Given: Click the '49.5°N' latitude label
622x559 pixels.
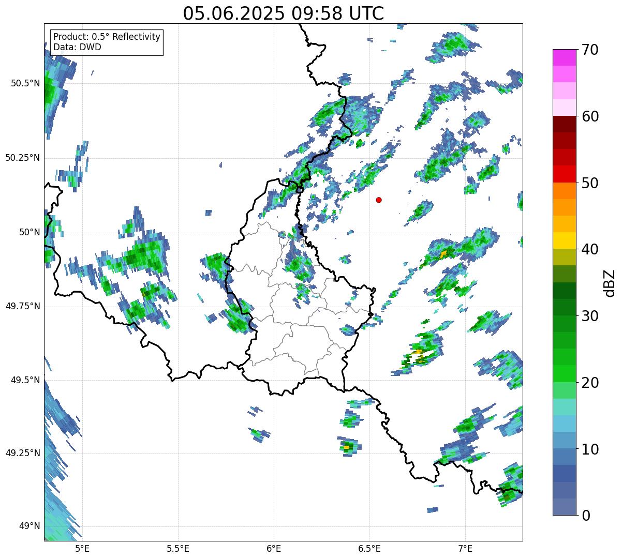Looking at the screenshot, I should tap(25, 380).
